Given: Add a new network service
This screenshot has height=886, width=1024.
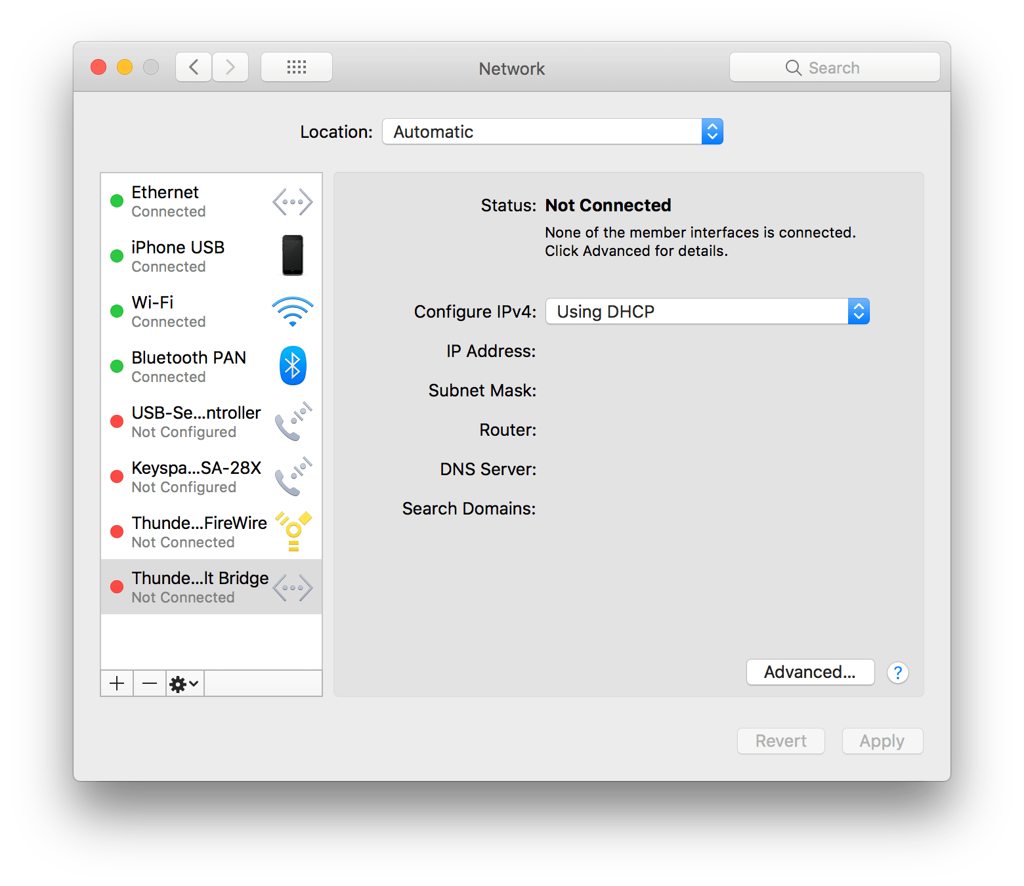Looking at the screenshot, I should 116,683.
